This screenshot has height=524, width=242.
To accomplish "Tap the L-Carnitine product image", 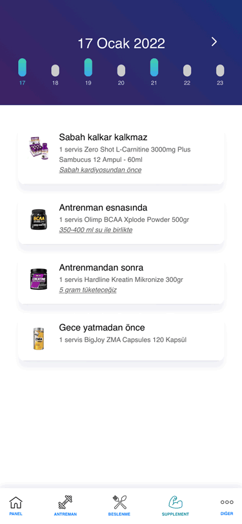I will tap(39, 147).
